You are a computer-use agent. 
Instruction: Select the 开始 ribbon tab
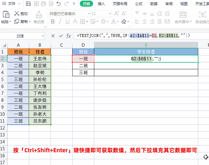(x=86, y=4)
